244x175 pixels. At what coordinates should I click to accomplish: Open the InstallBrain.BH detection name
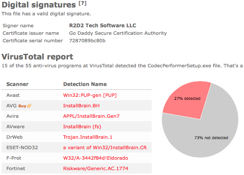tap(81, 106)
